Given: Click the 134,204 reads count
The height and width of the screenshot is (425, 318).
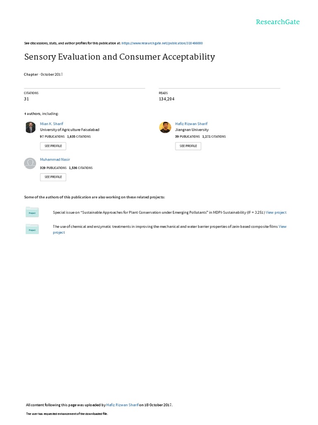Looking at the screenshot, I should pos(166,99).
